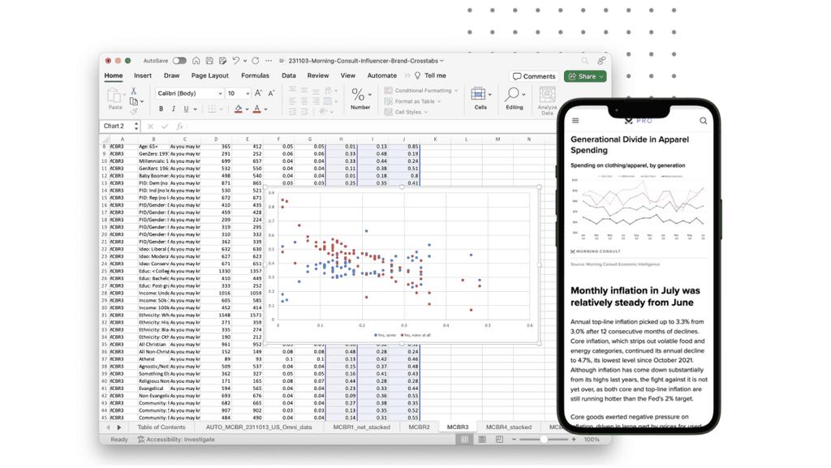The width and height of the screenshot is (831, 468).
Task: Toggle the AutoSave switch
Action: 179,61
